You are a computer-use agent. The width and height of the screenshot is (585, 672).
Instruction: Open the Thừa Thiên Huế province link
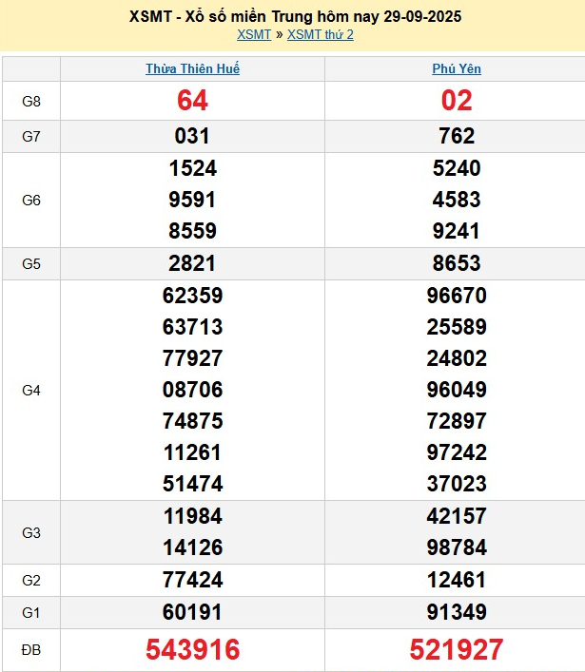[192, 69]
